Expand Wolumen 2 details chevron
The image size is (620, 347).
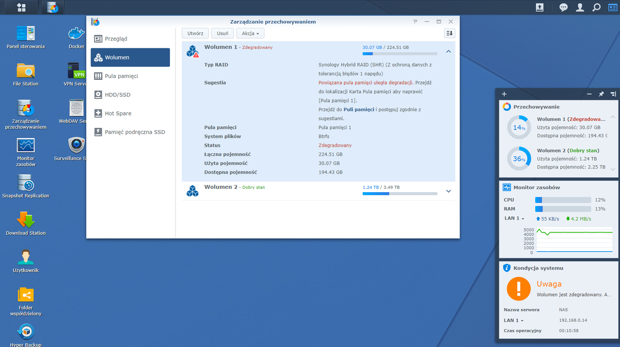point(449,191)
